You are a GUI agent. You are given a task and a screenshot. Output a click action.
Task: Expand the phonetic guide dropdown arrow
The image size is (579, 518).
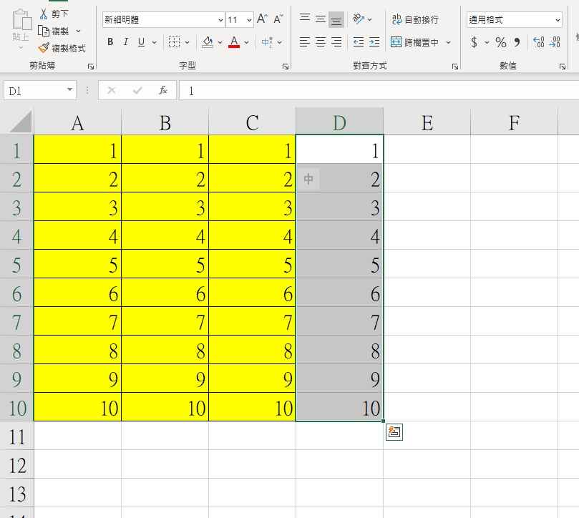(280, 42)
